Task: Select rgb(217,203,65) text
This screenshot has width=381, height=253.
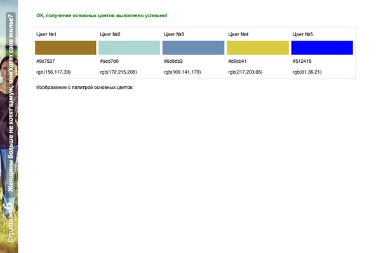Action: coord(245,72)
